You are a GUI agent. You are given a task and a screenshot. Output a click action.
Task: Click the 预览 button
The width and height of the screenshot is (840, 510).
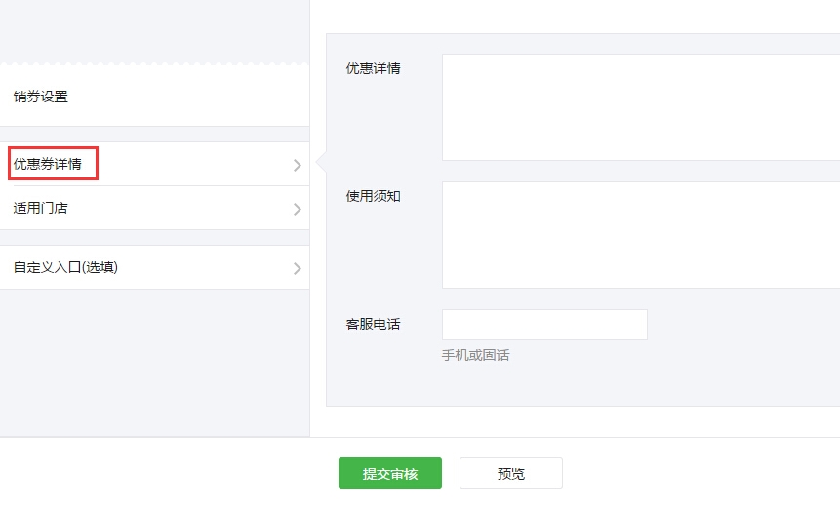coord(511,473)
